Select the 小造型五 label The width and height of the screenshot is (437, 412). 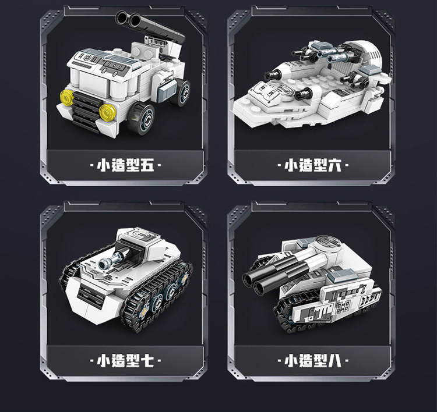click(125, 165)
